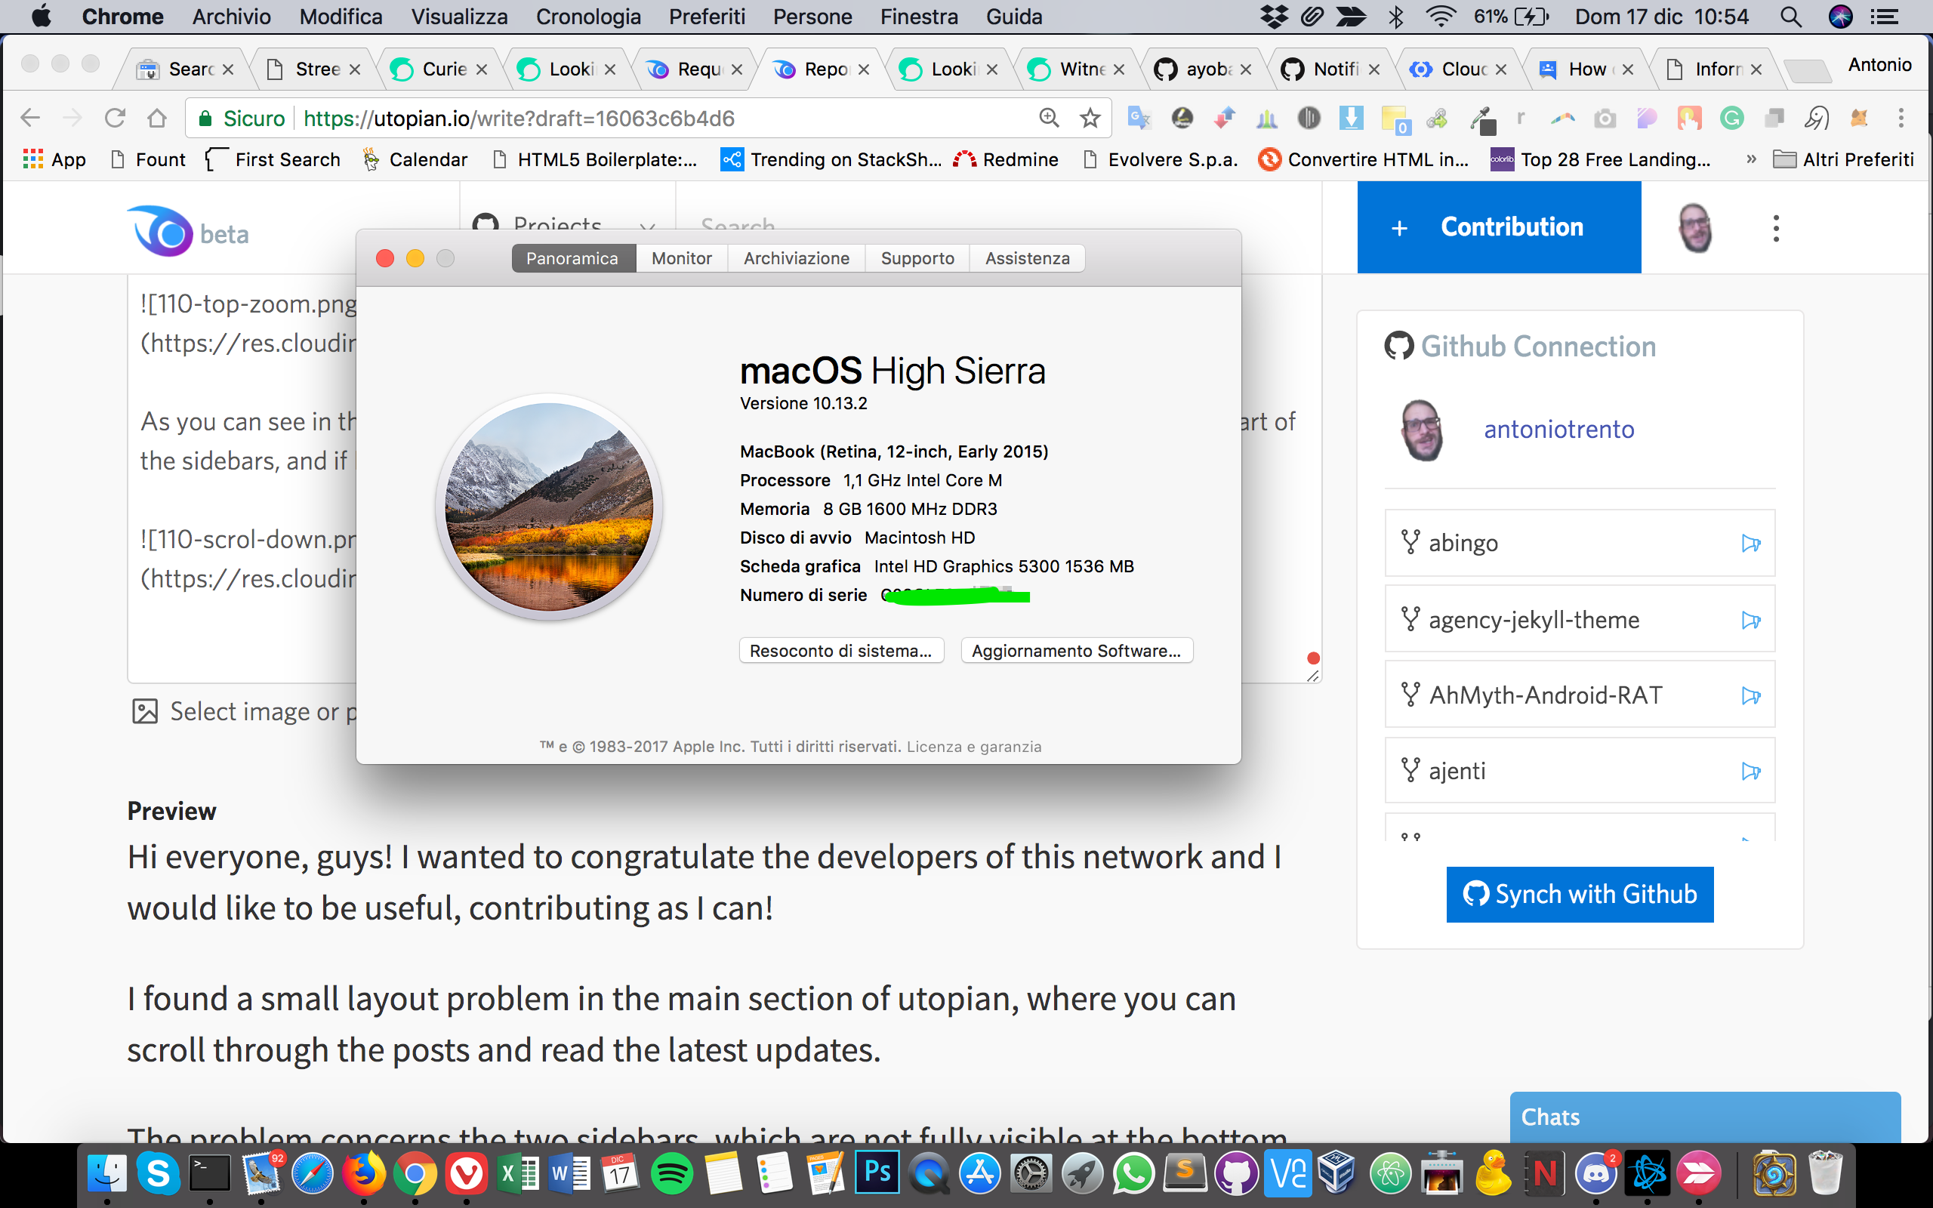Screen dimensions: 1933x1208
Task: Click the Dropbox menu bar icon
Action: pyautogui.click(x=1274, y=17)
